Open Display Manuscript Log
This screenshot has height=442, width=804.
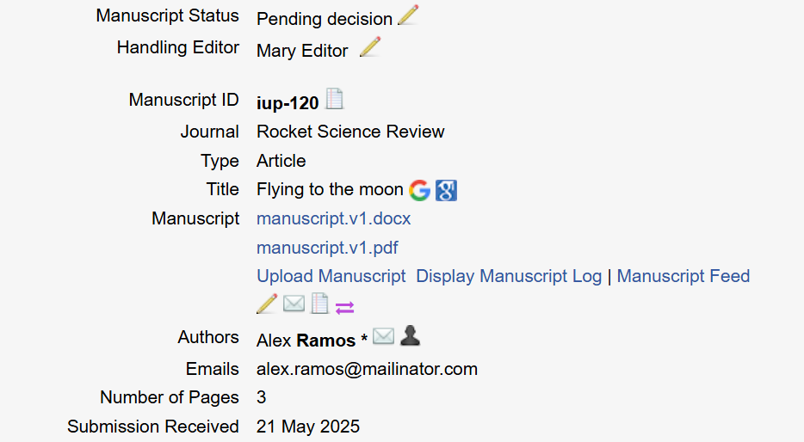(x=509, y=276)
